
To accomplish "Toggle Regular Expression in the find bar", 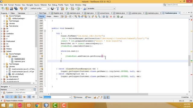I will pos(102,97).
